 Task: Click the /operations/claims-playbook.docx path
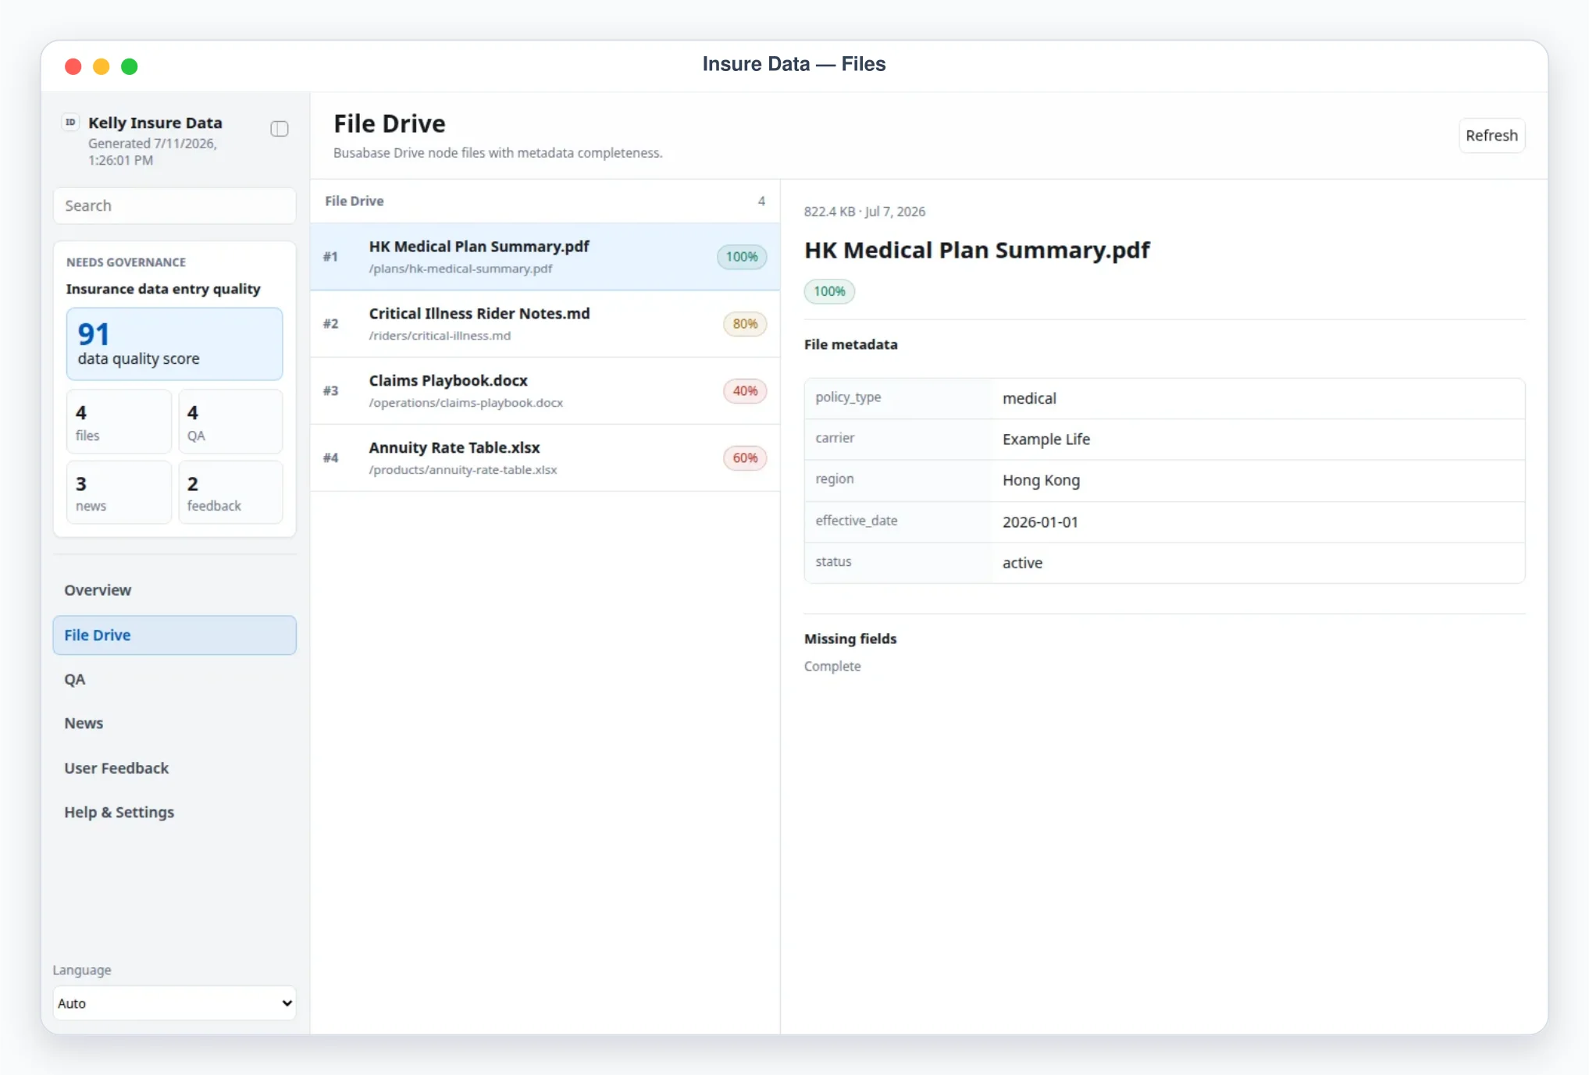click(x=466, y=403)
